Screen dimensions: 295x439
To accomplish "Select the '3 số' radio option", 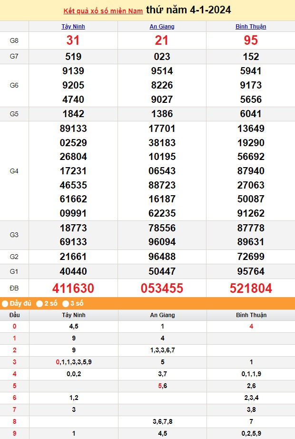I will (66, 303).
